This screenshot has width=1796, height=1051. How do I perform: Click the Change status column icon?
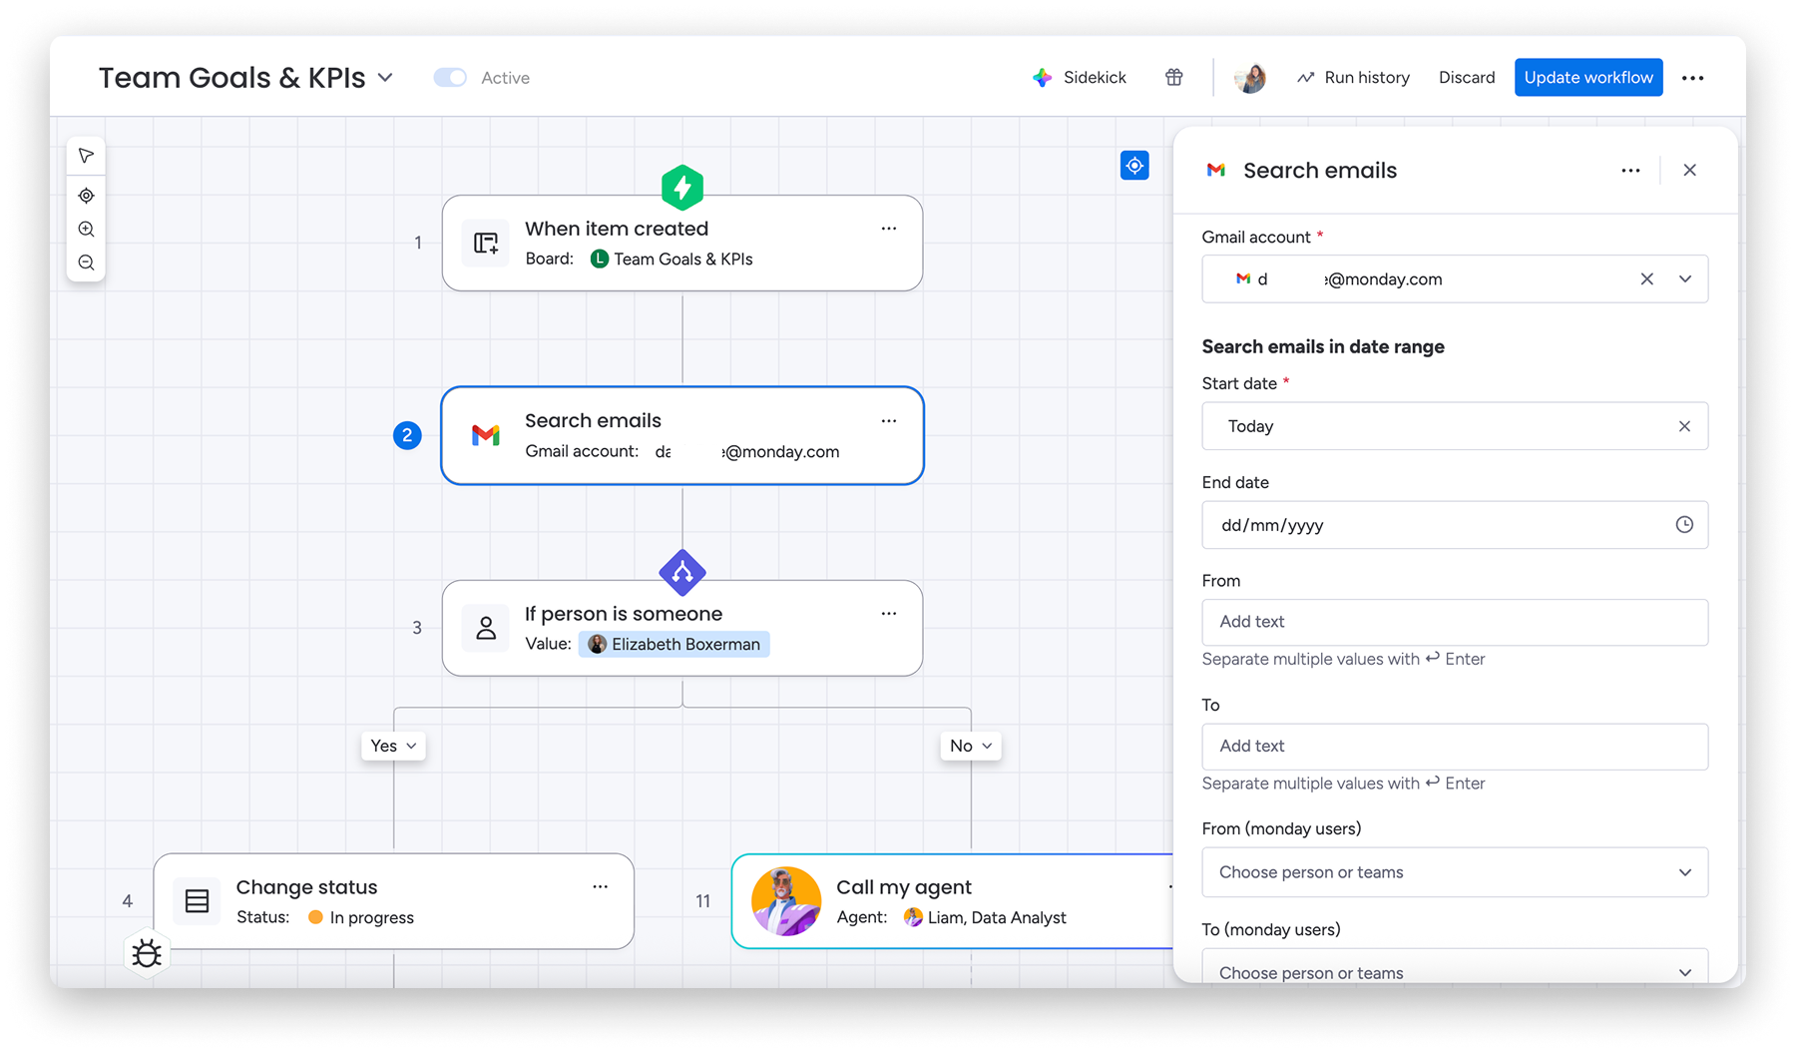198,901
